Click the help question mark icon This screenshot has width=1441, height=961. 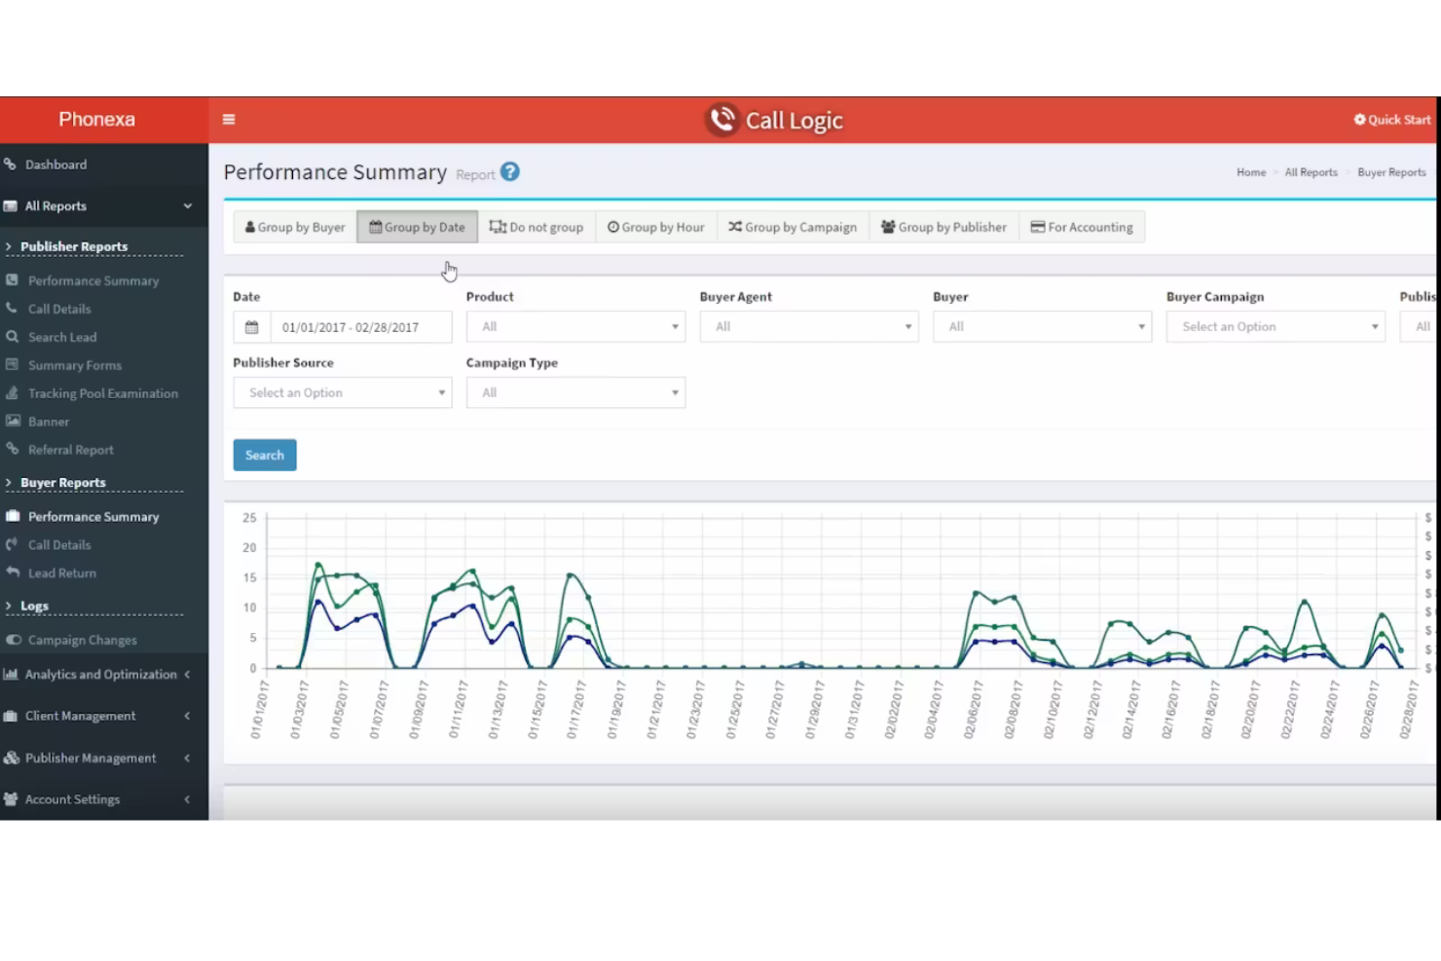[509, 172]
